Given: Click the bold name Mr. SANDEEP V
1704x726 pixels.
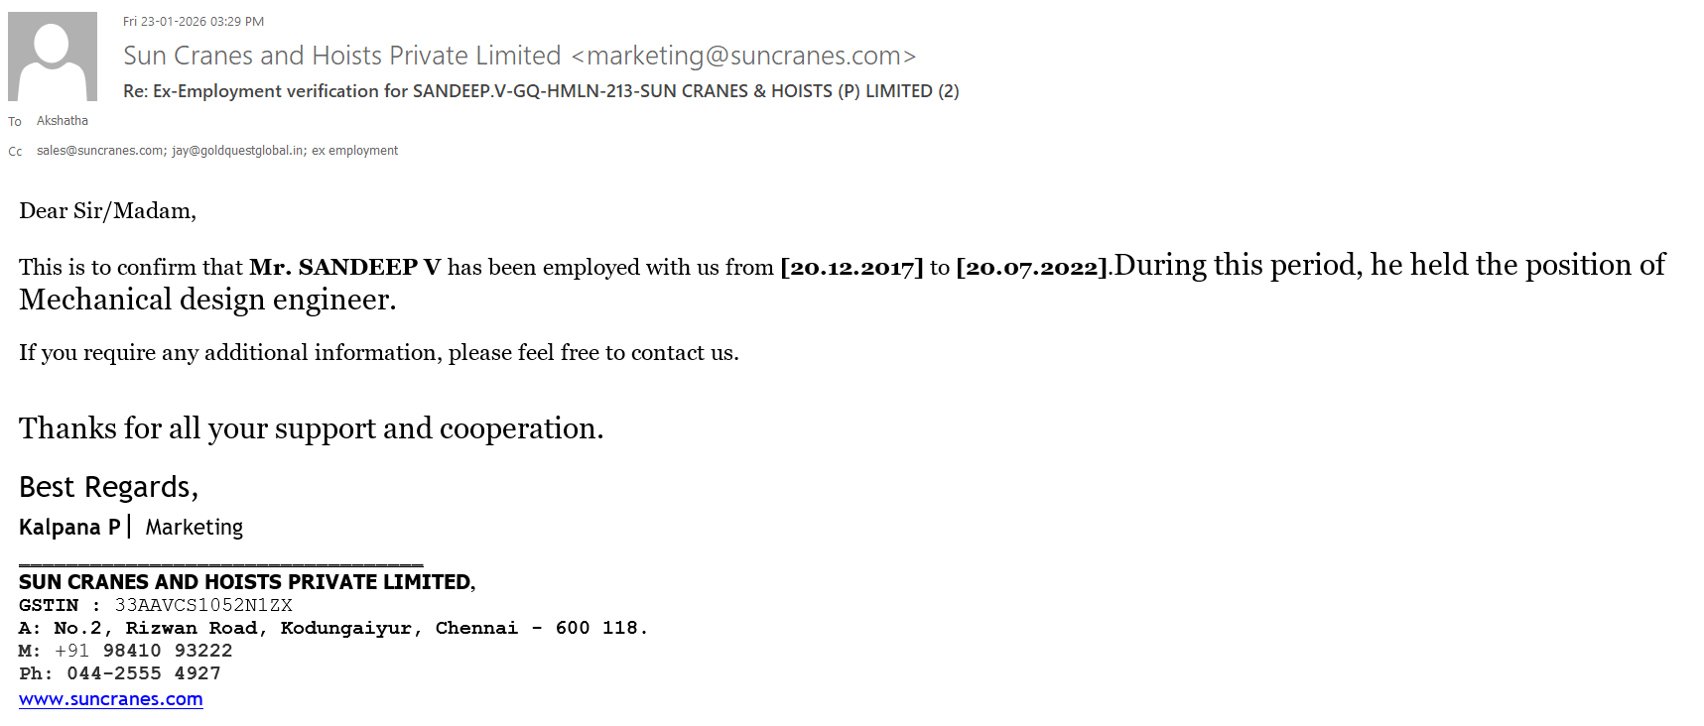Looking at the screenshot, I should pos(344,268).
